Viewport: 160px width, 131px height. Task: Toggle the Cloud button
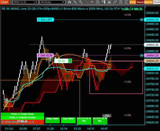coord(140,2)
